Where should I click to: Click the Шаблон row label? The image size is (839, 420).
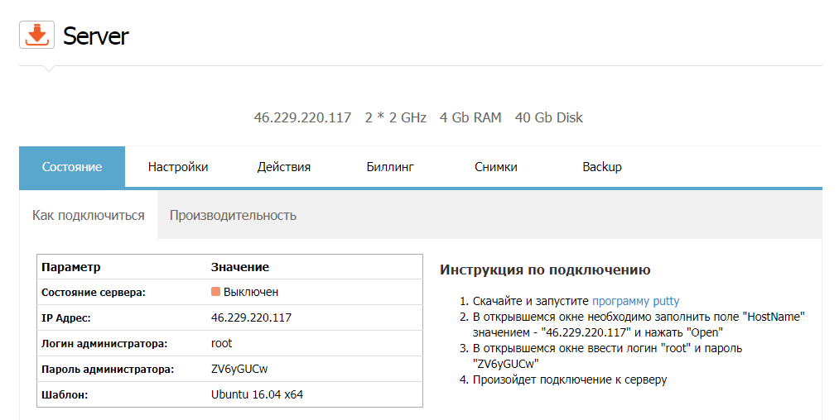[x=65, y=395]
